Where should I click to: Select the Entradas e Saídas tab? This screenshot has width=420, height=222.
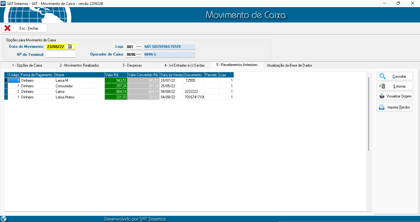click(185, 65)
